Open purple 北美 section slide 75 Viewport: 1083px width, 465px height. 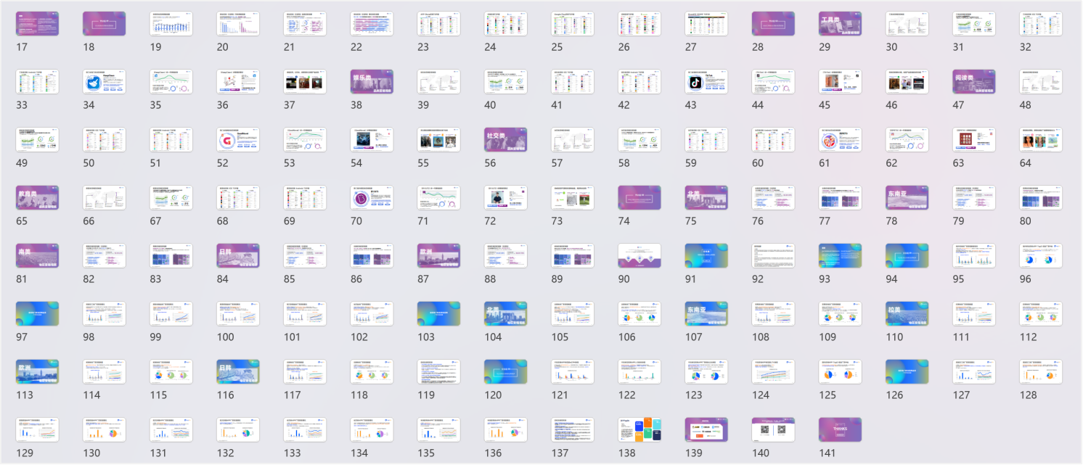[706, 198]
